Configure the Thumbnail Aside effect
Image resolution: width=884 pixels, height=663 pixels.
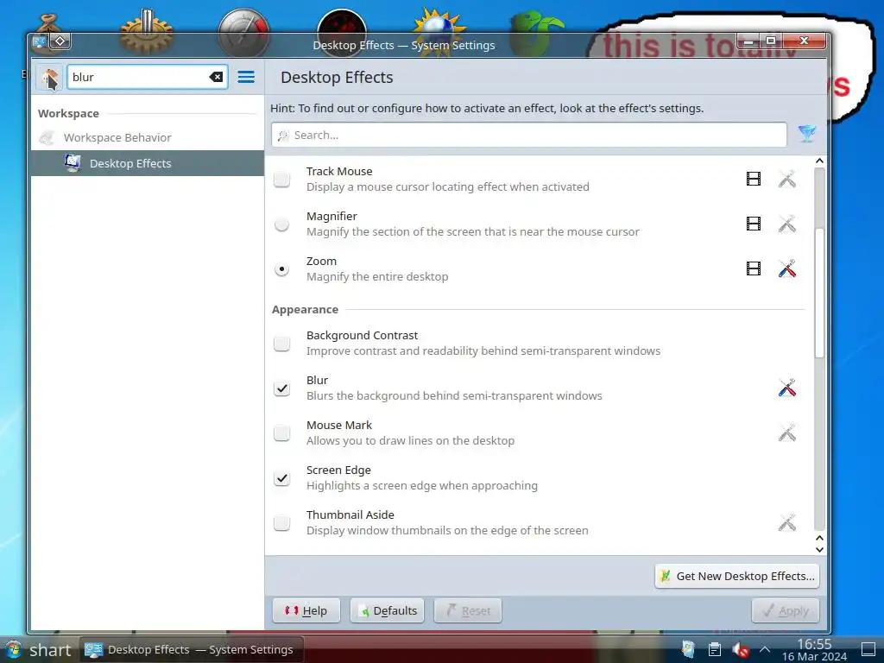[787, 522]
